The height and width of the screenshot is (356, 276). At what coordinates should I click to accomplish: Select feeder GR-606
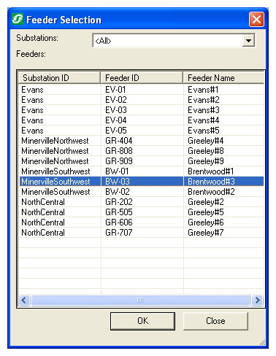pos(119,222)
